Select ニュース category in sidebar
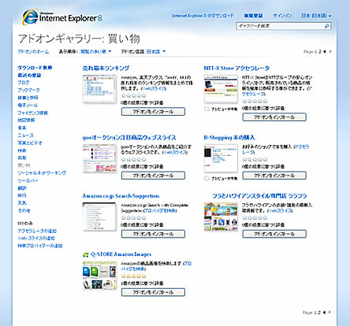 pos(26,135)
